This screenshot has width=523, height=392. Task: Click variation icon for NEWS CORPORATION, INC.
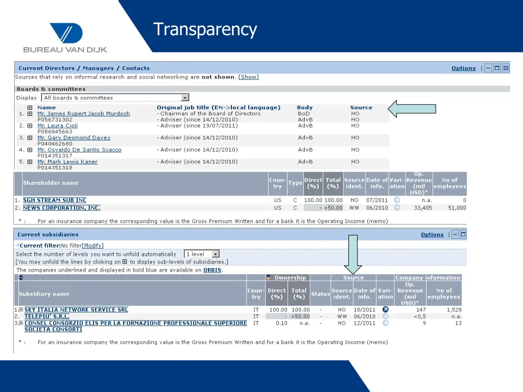[x=397, y=208]
